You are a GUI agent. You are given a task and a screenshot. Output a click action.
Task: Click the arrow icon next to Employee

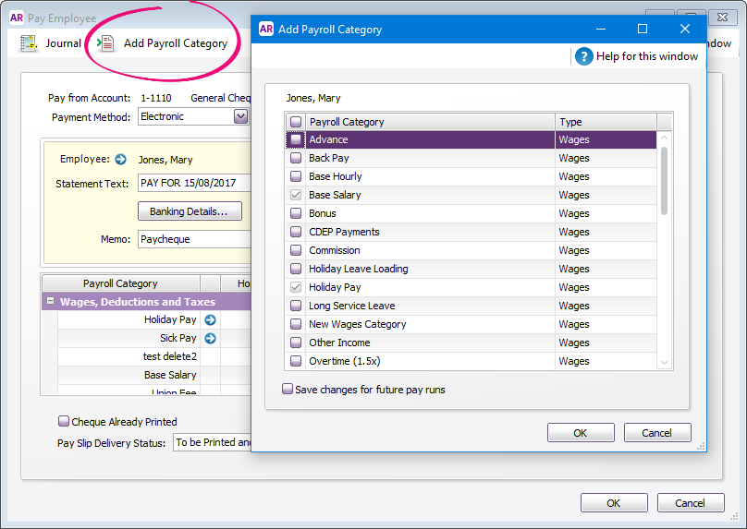pos(120,160)
